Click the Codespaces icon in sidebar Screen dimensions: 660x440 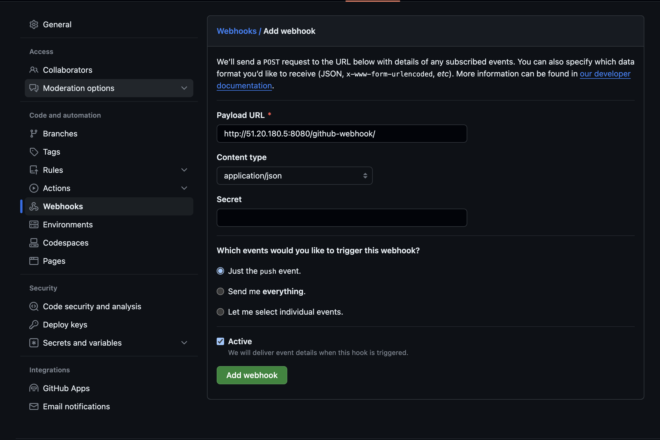pyautogui.click(x=34, y=243)
